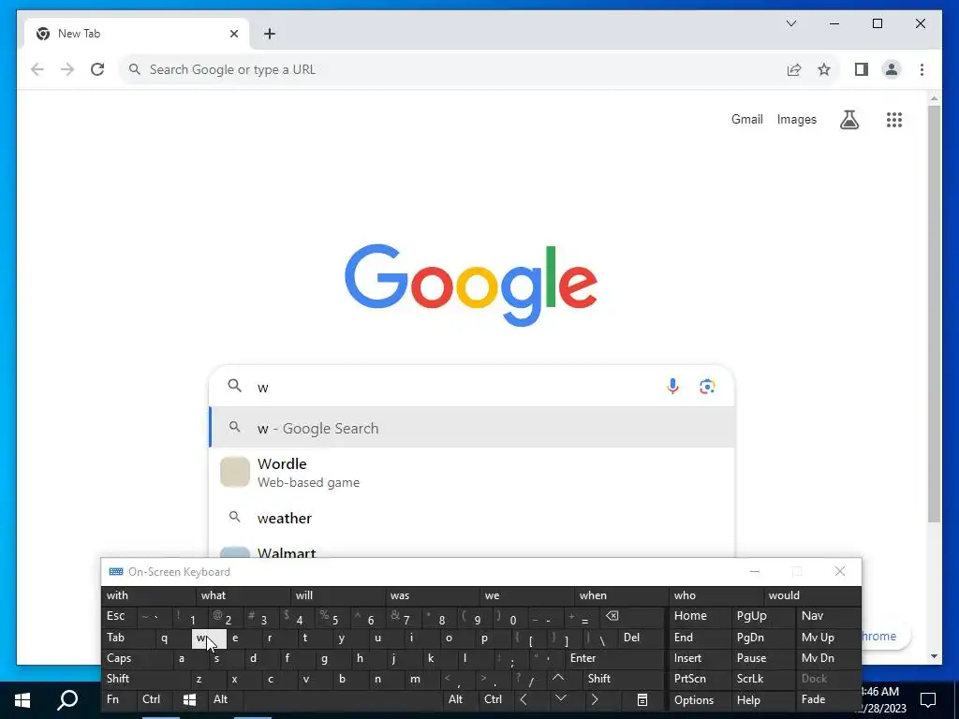Click the right arrow key on On-Screen Keyboard
The height and width of the screenshot is (719, 959).
[x=595, y=700]
